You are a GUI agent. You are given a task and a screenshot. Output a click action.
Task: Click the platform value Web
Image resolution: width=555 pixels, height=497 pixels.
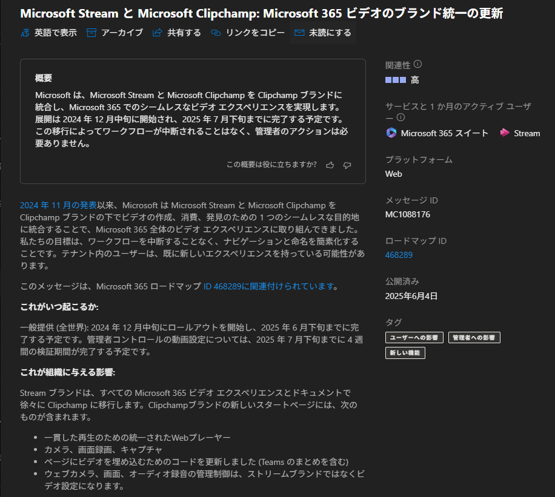click(x=394, y=174)
